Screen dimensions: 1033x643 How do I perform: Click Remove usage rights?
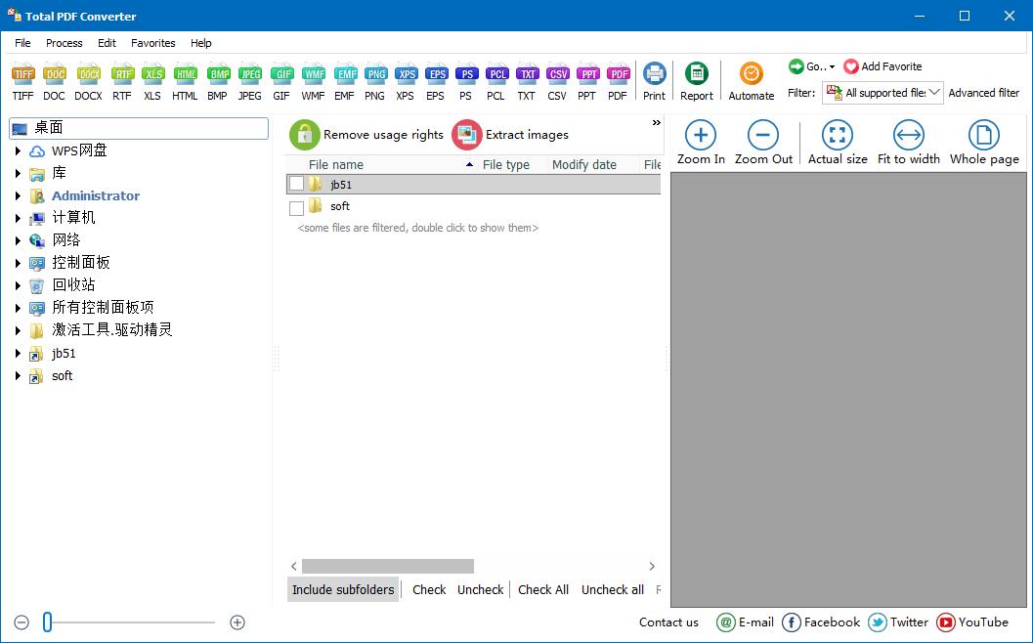click(366, 135)
